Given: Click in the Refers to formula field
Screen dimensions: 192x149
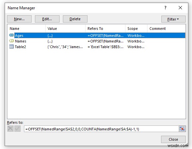Looking at the screenshot, I should [x=101, y=129].
